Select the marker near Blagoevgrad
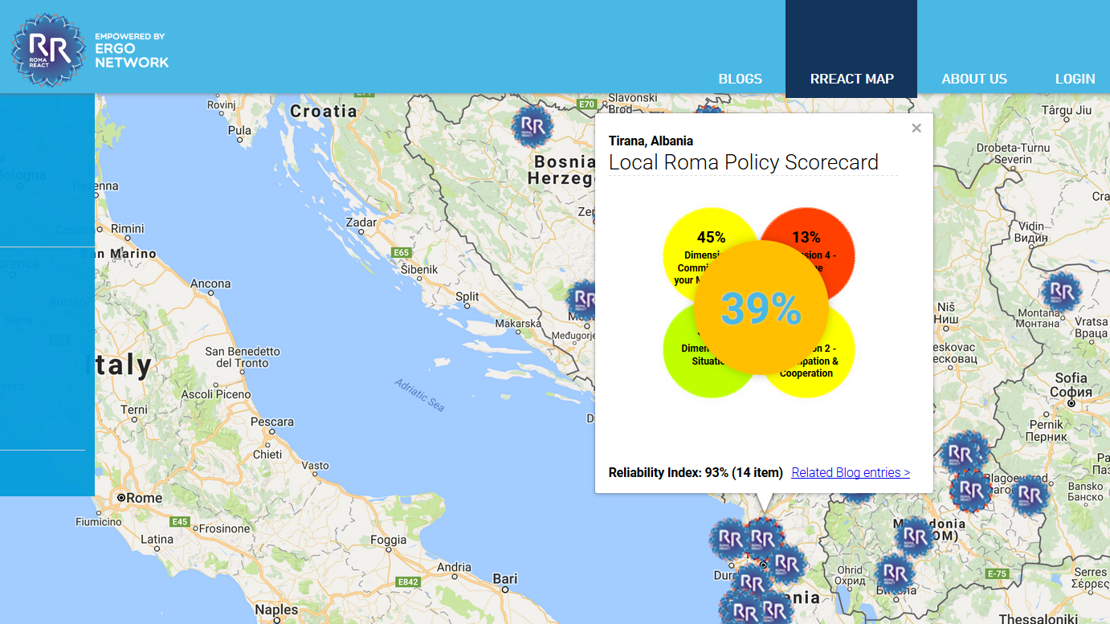 [970, 491]
